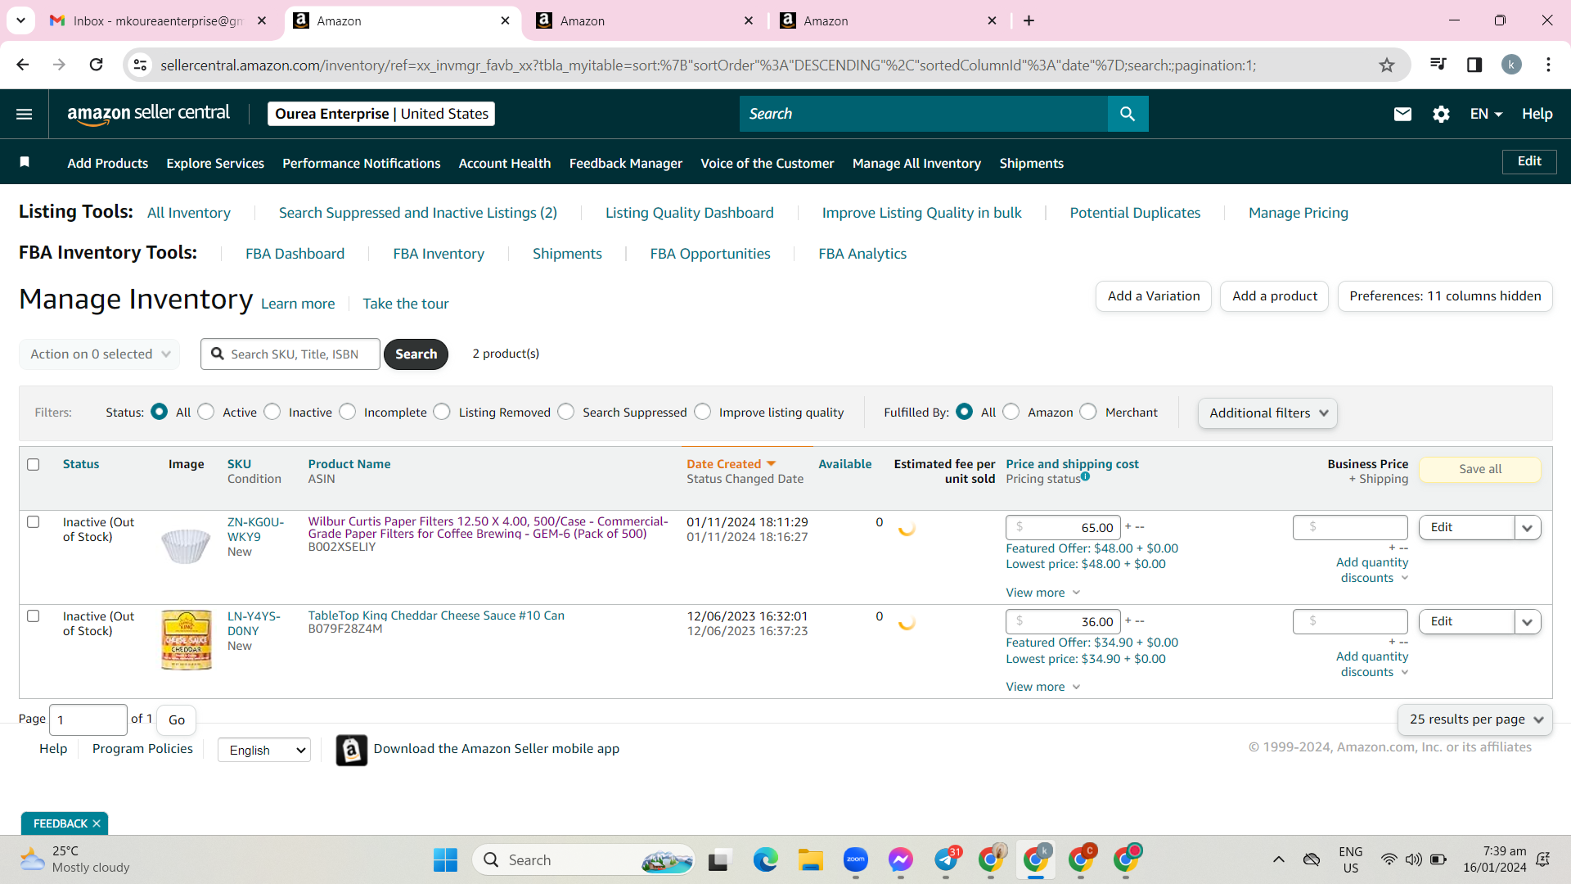Focus the Search SKU, Title, ISBN field
The height and width of the screenshot is (884, 1571).
(x=290, y=354)
